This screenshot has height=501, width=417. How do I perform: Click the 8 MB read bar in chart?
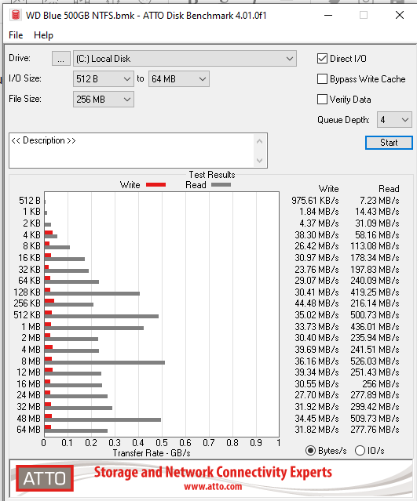(104, 362)
